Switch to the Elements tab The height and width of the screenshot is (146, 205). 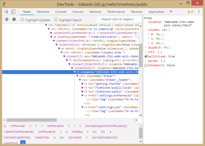pyautogui.click(x=43, y=12)
